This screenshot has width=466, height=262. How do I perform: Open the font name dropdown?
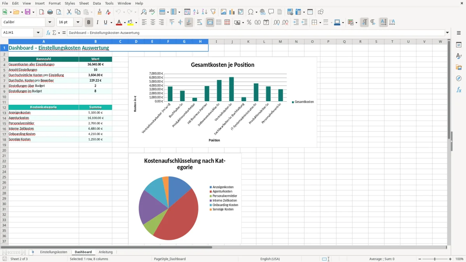49,23
